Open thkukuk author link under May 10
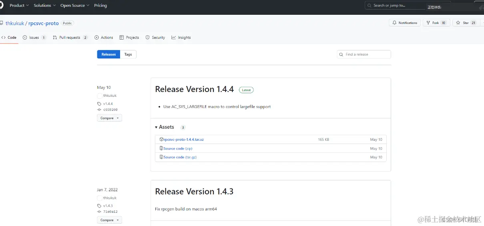Screen dimensions: 484x226 [110, 96]
